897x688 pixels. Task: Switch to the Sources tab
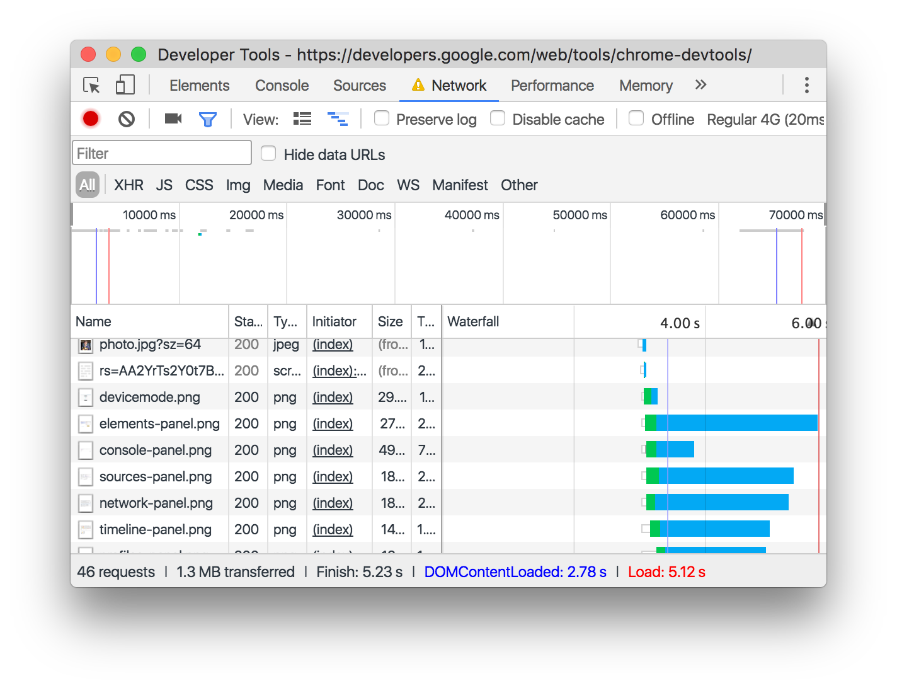point(359,86)
